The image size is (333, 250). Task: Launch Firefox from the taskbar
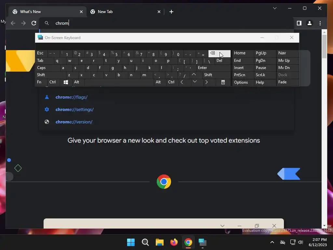click(x=174, y=242)
